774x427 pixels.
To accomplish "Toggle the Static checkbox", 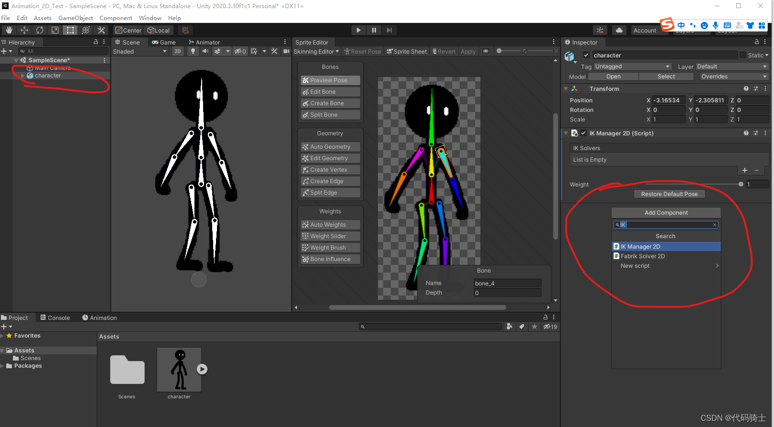I will pyautogui.click(x=743, y=55).
